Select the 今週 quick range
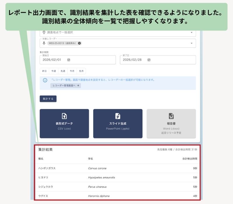The image size is (233, 204). (x=54, y=71)
